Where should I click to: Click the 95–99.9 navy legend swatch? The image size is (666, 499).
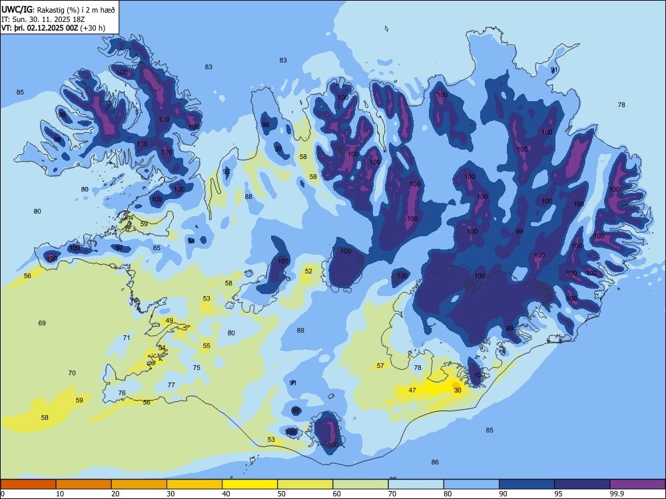tap(582, 484)
